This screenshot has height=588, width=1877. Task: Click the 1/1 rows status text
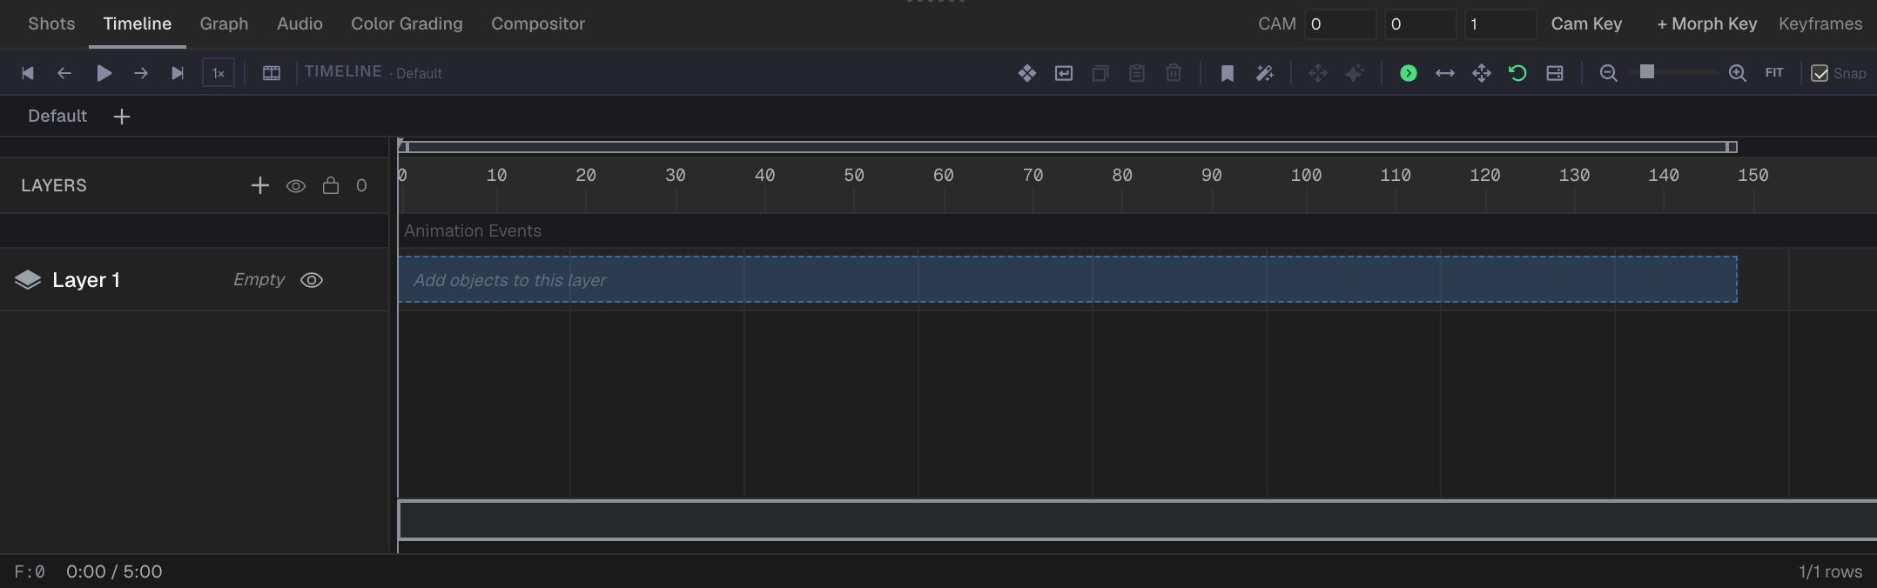coord(1831,571)
